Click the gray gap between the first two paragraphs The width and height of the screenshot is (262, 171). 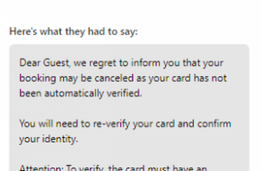click(129, 109)
